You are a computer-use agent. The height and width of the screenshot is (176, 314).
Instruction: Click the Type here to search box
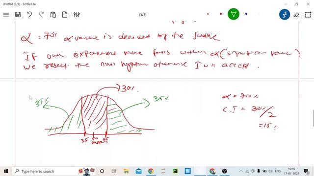pos(54,171)
